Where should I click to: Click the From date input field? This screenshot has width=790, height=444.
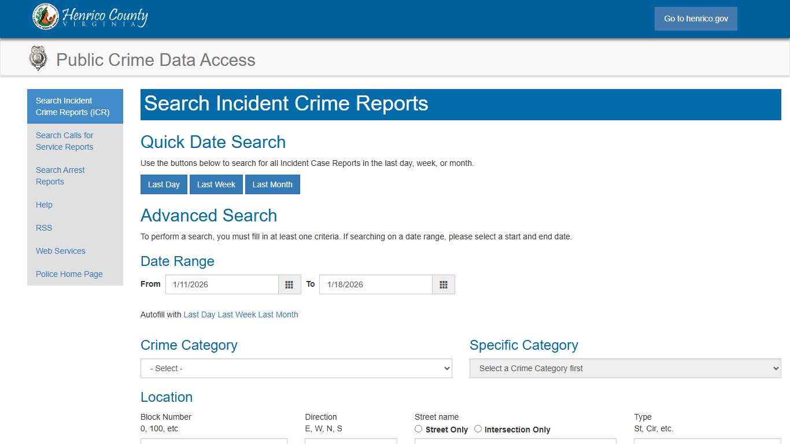[223, 284]
